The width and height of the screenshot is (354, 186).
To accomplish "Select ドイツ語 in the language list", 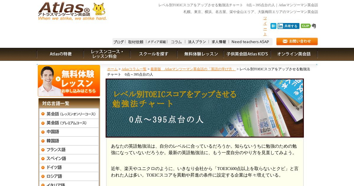I will (x=69, y=167).
